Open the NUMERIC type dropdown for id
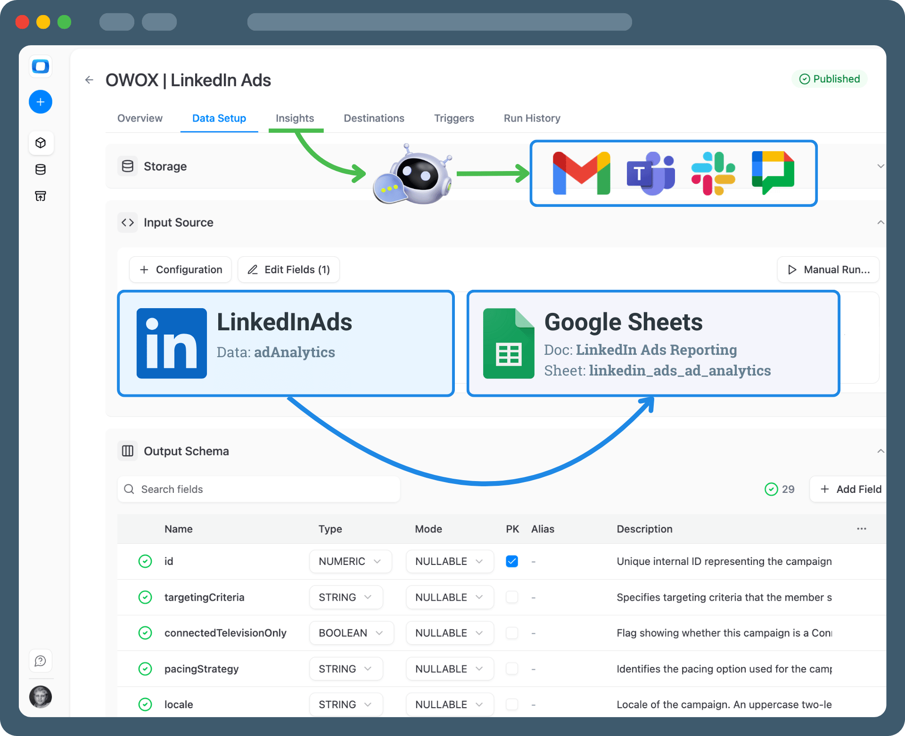The image size is (905, 736). [x=350, y=561]
